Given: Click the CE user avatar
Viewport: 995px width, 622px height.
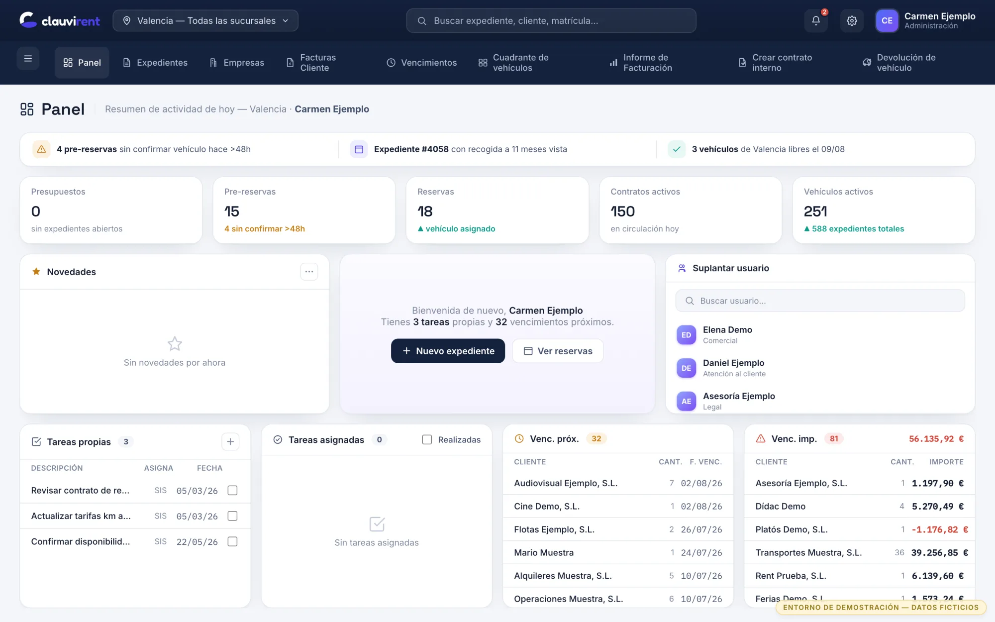Looking at the screenshot, I should [x=887, y=21].
